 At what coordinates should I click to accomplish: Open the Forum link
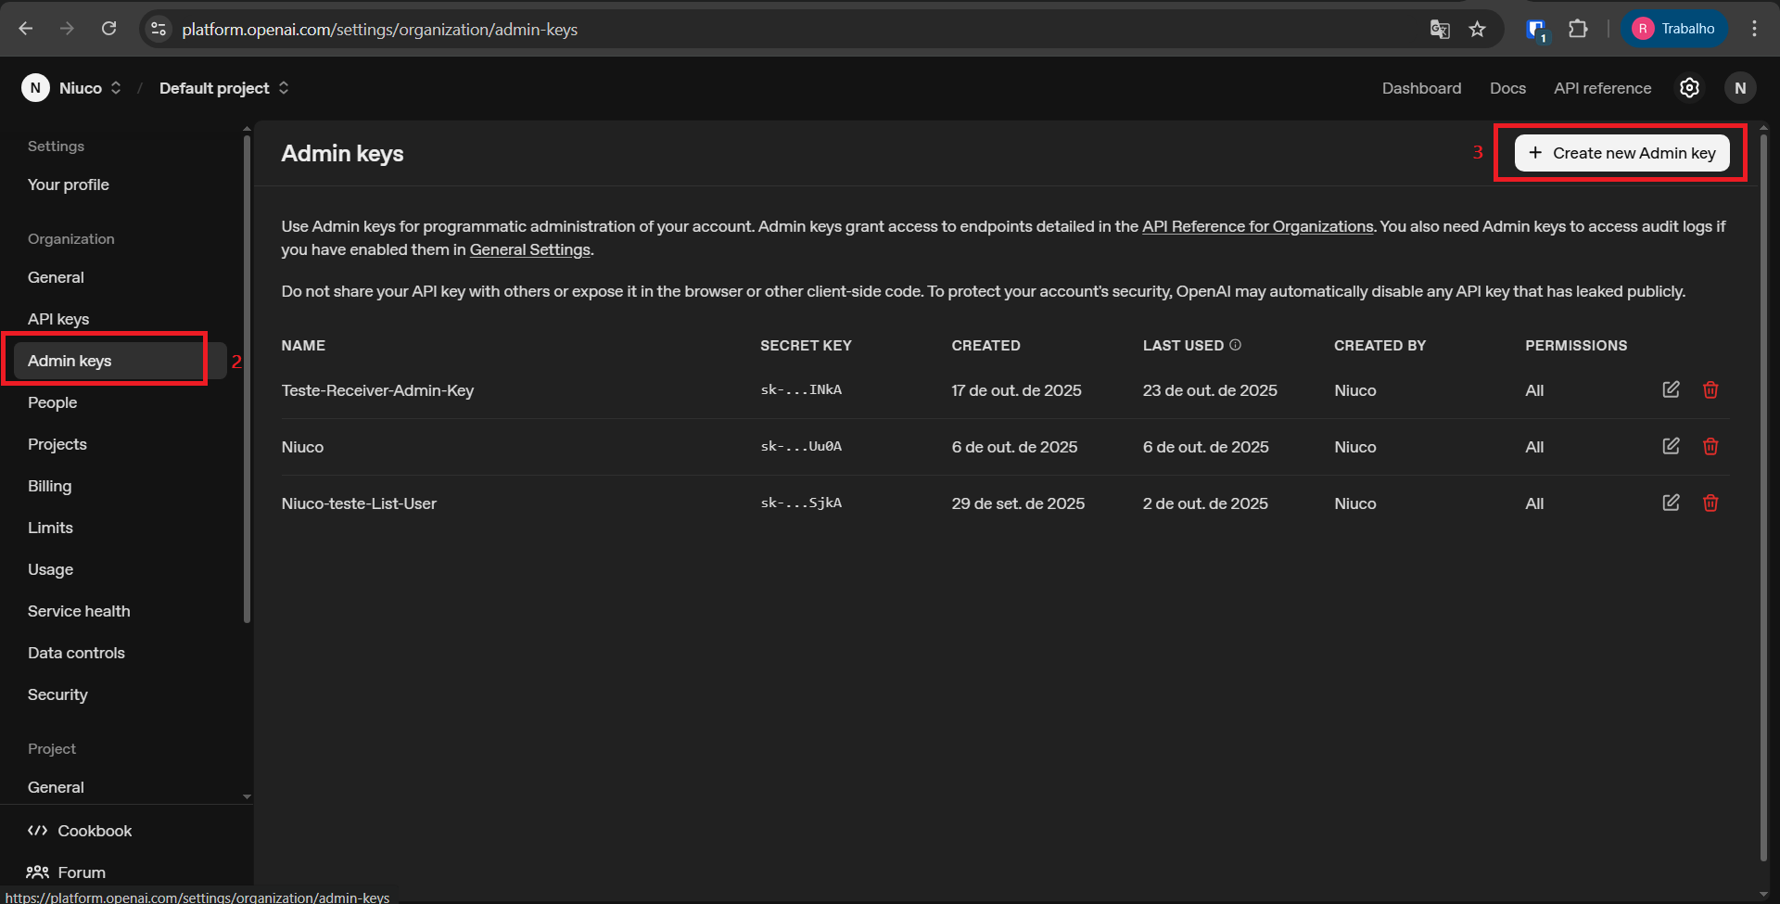click(x=66, y=872)
